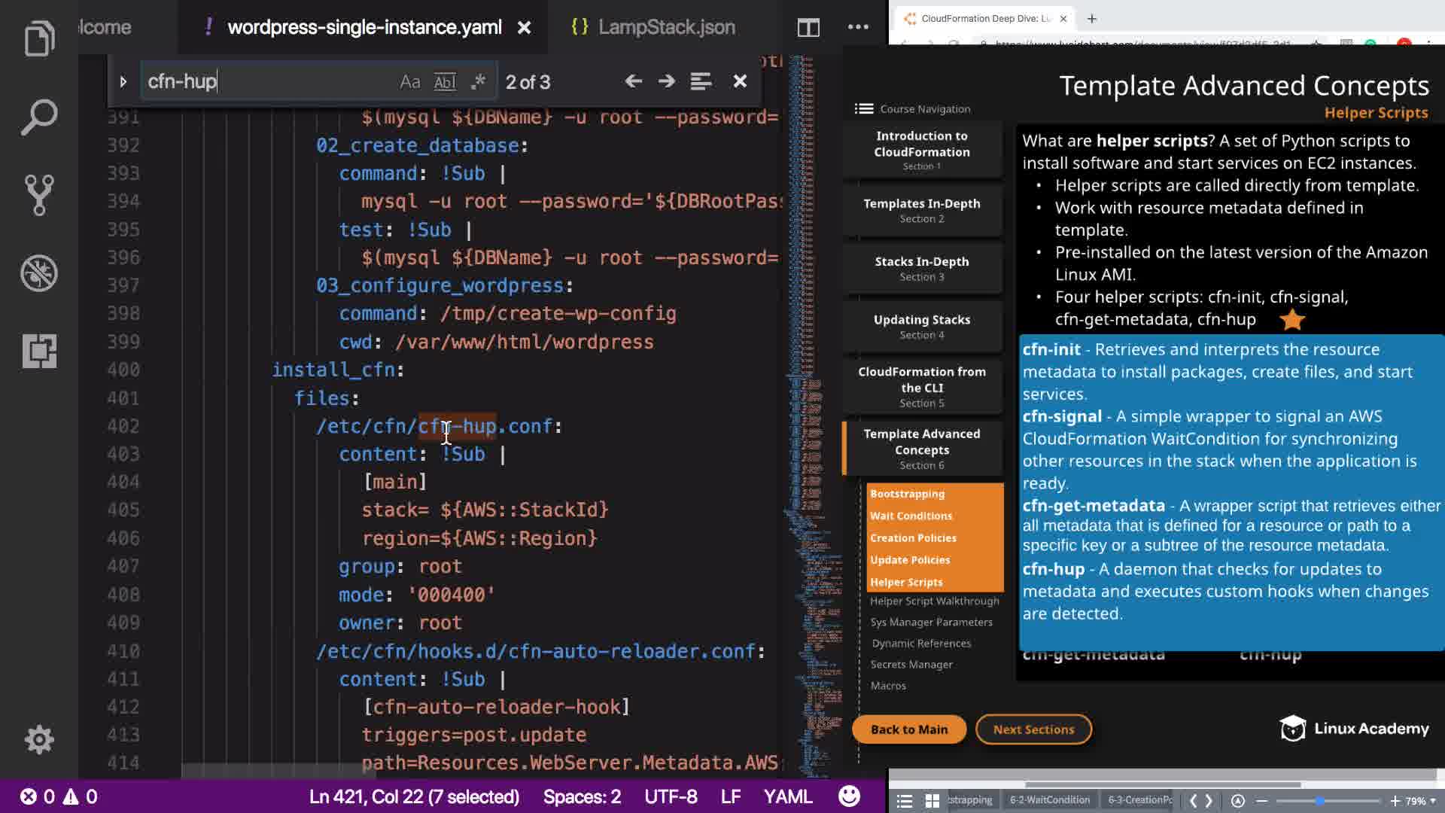Click the Next Sections button
Image resolution: width=1445 pixels, height=813 pixels.
(x=1033, y=729)
